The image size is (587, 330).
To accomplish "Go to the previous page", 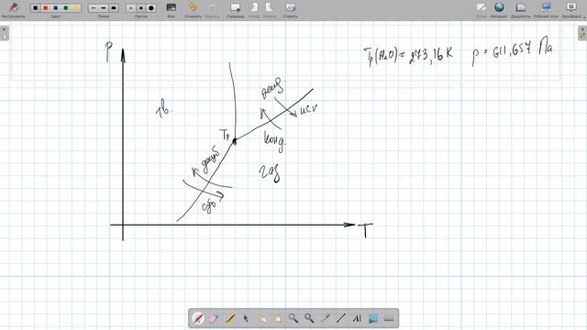I will [x=254, y=7].
